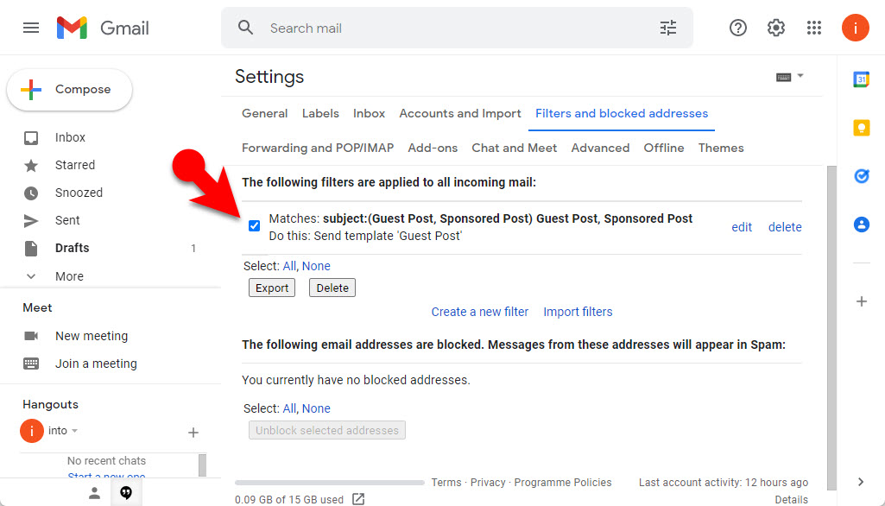Viewport: 885px width, 506px height.
Task: Click the search magnifier icon
Action: point(245,28)
